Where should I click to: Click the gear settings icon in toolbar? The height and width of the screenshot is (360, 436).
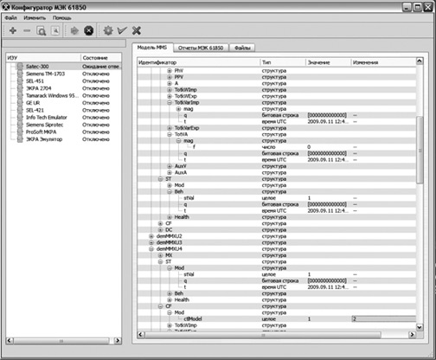108,30
